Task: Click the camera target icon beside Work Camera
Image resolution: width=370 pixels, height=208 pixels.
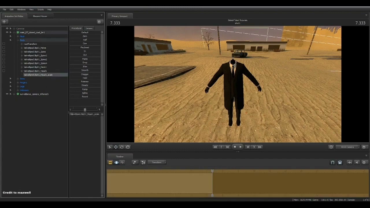Action: click(x=331, y=147)
